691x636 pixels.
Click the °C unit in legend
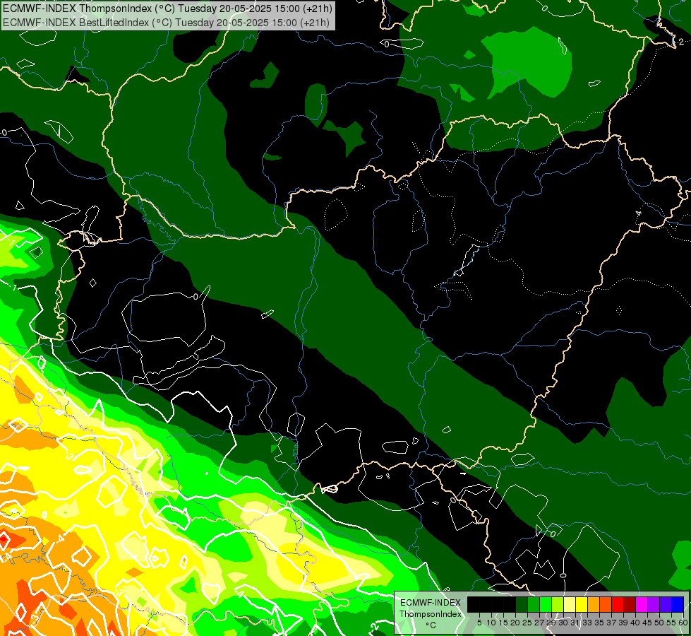click(x=431, y=625)
